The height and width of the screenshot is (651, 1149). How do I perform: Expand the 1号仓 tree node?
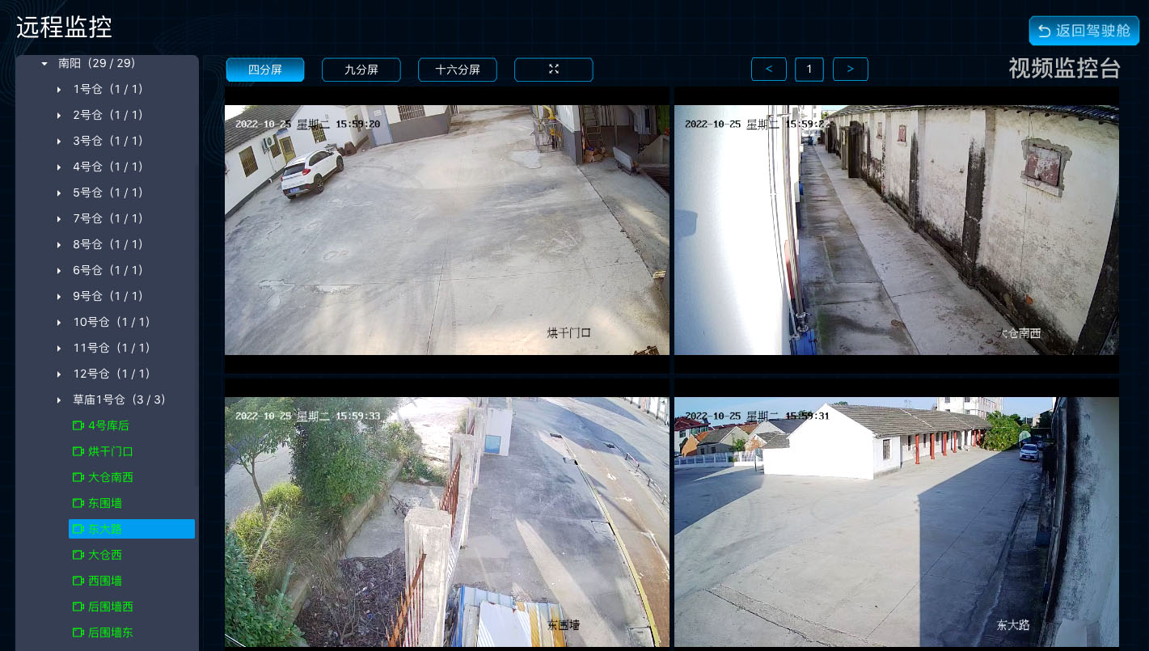[59, 89]
